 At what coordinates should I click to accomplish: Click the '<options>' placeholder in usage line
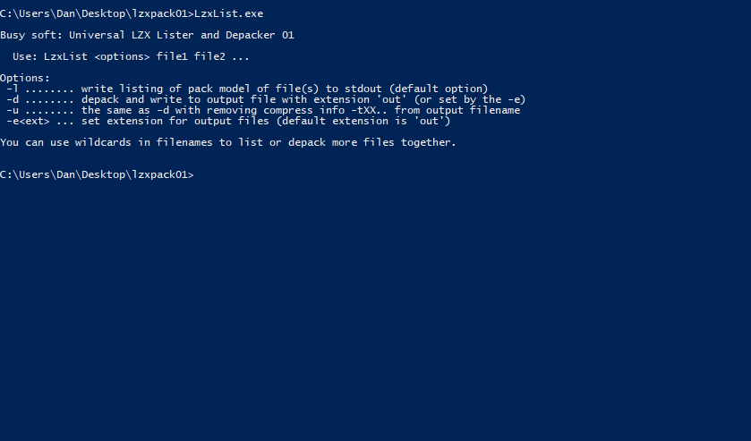pyautogui.click(x=122, y=56)
